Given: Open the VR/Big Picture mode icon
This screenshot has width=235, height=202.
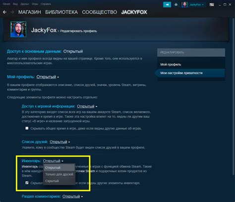Looking at the screenshot, I should coord(212,4).
